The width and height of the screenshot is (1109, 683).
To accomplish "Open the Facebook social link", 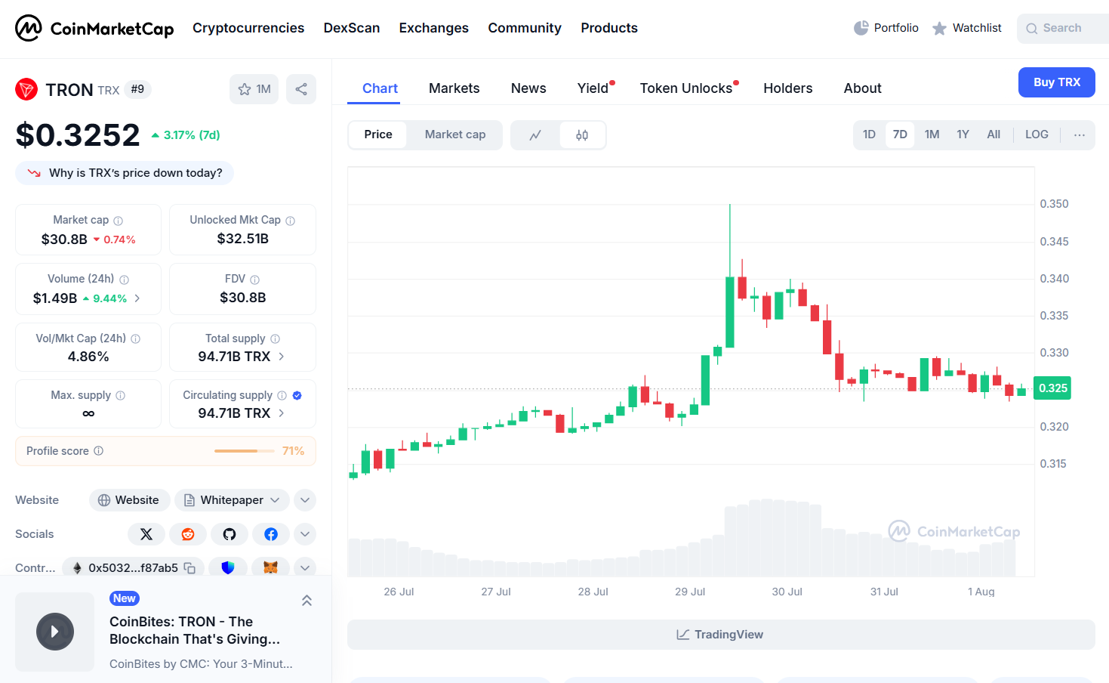I will (x=271, y=534).
